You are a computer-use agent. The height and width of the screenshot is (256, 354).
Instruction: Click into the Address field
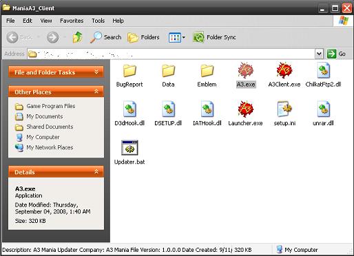click(171, 54)
